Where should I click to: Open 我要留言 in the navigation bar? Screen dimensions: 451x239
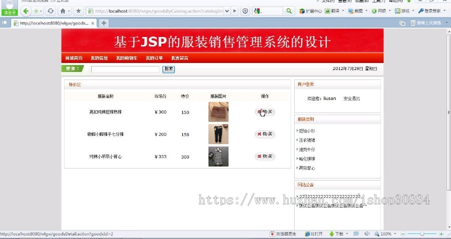coord(180,58)
